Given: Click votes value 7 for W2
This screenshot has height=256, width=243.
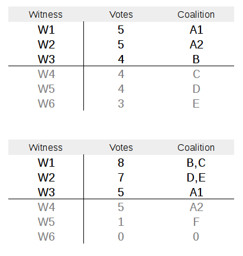Looking at the screenshot, I should pyautogui.click(x=121, y=177).
